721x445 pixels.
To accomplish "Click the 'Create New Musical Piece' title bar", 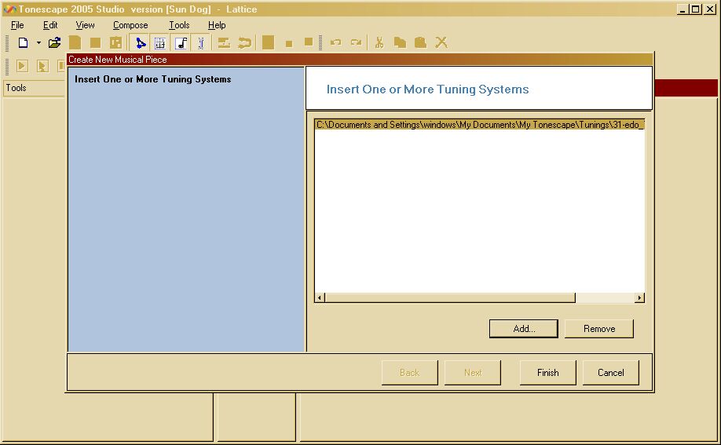I will tap(360, 60).
